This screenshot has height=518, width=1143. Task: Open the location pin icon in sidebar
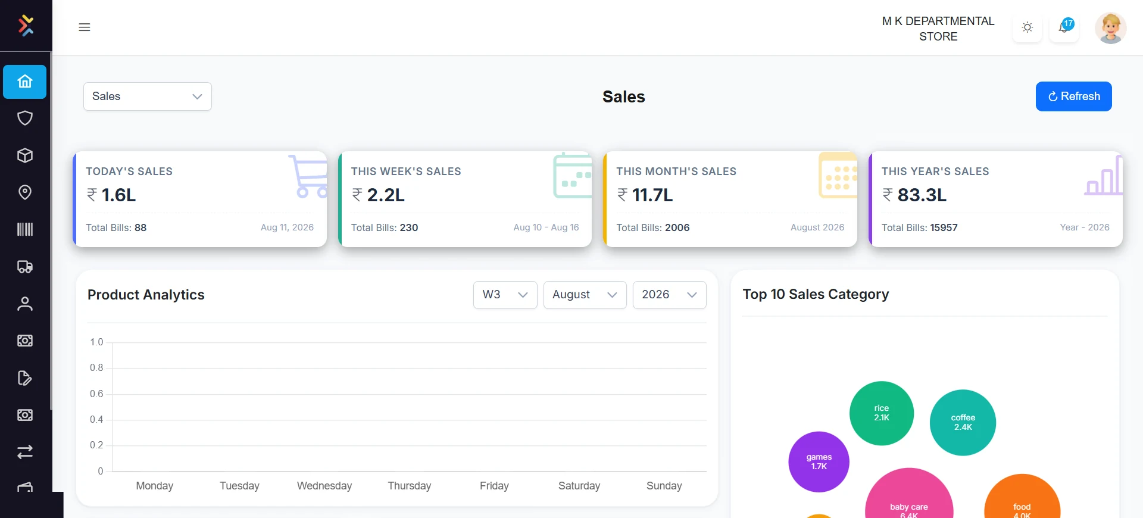tap(25, 192)
